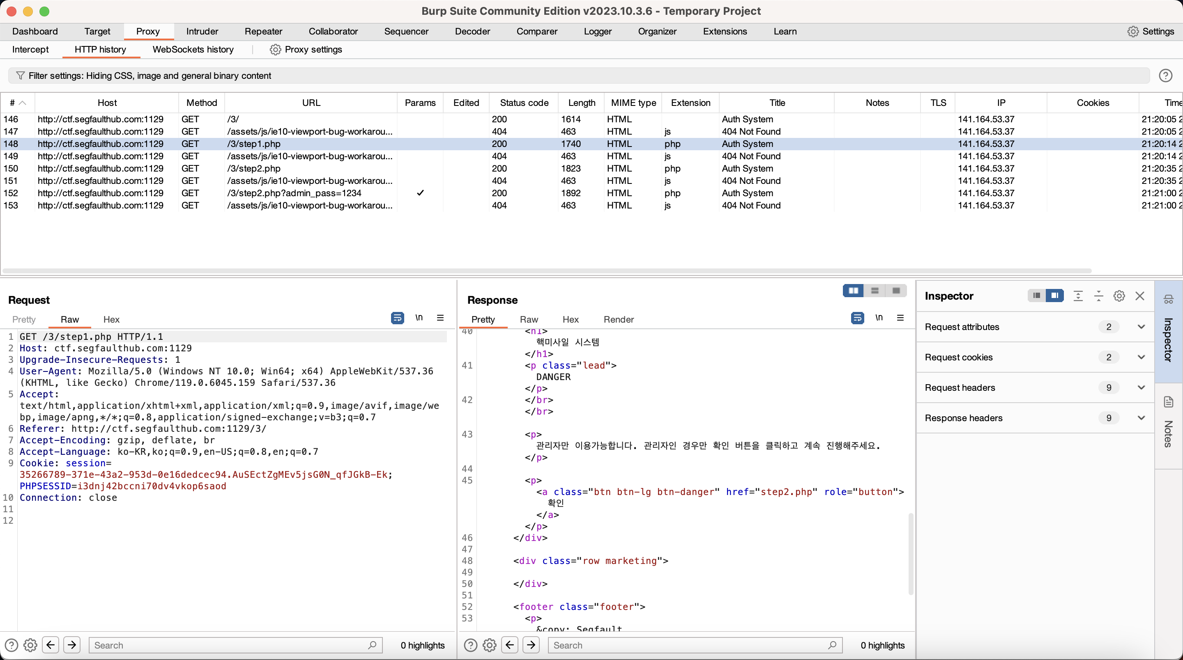The height and width of the screenshot is (660, 1183).
Task: Open the Notes side tab icon
Action: pos(1168,402)
